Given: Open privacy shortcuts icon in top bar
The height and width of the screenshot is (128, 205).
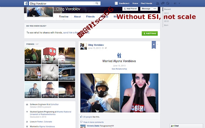Looking at the screenshot, I should pyautogui.click(x=175, y=4).
